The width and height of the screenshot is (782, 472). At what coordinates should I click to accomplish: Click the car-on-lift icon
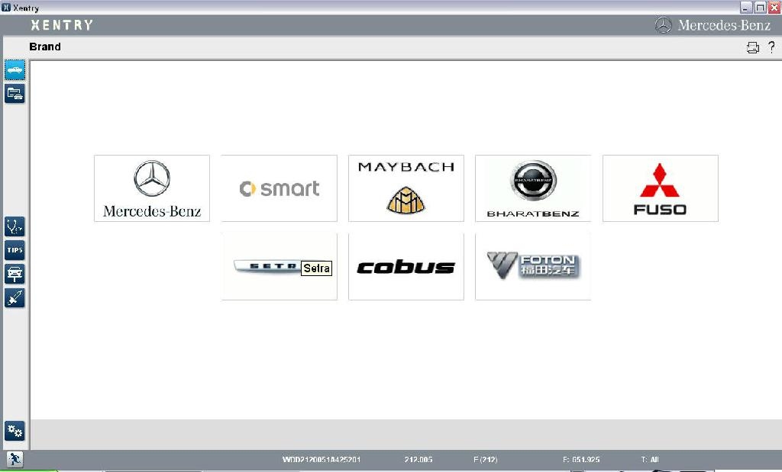[15, 274]
